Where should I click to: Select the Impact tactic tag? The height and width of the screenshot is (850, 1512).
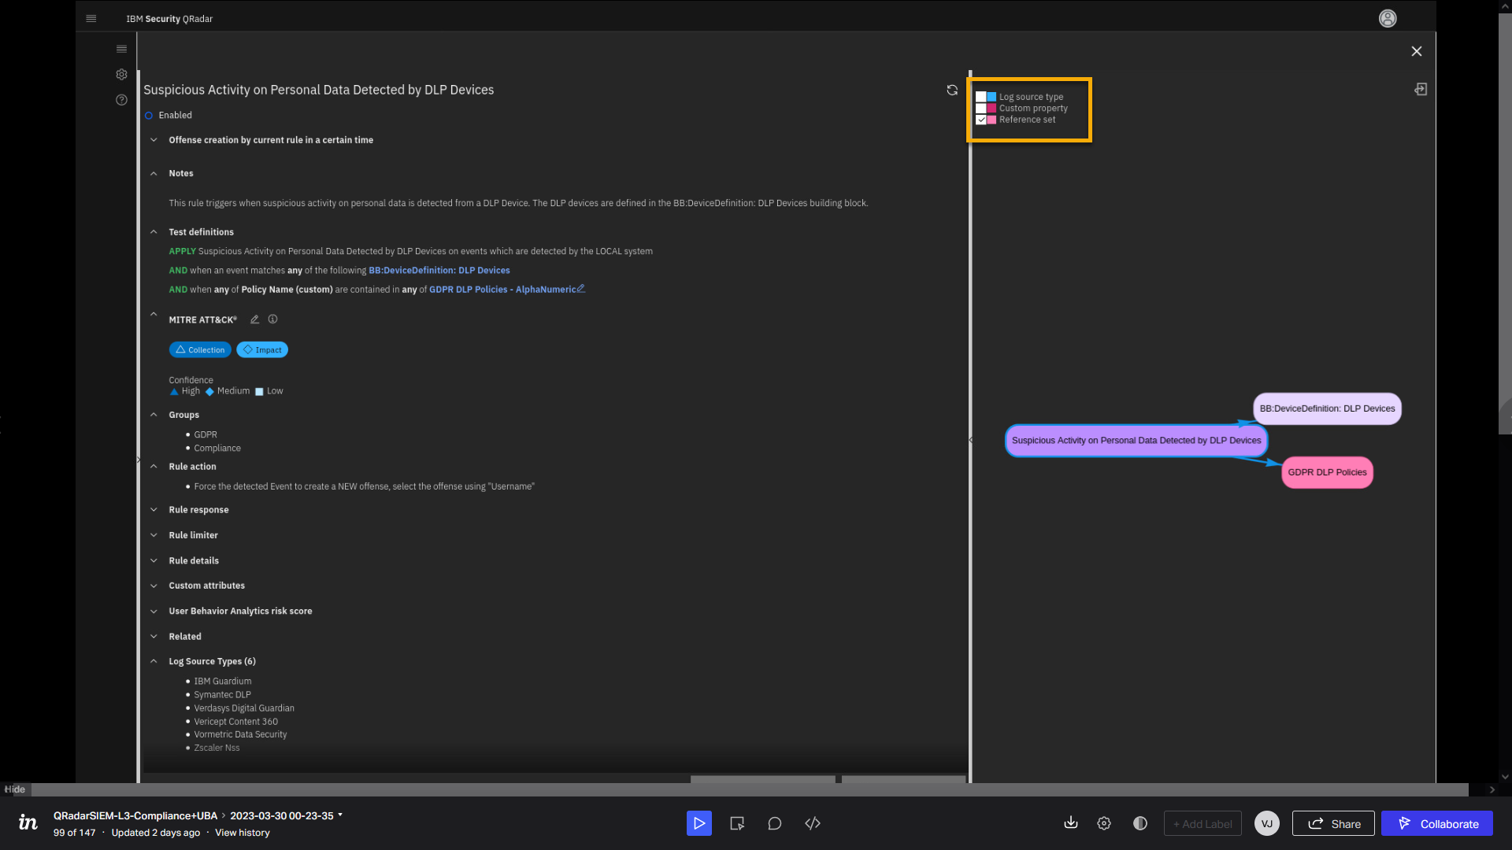[262, 350]
